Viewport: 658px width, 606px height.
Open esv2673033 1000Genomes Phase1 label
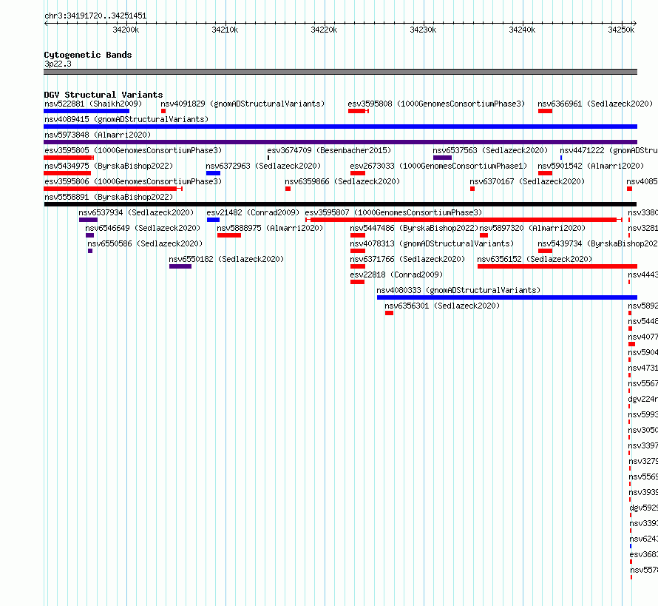(x=438, y=166)
